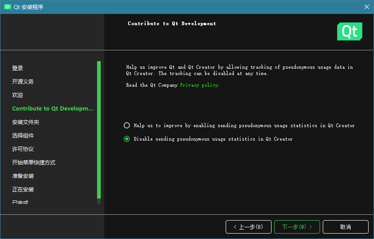Click the 欢迎 step in sidebar

pyautogui.click(x=17, y=95)
